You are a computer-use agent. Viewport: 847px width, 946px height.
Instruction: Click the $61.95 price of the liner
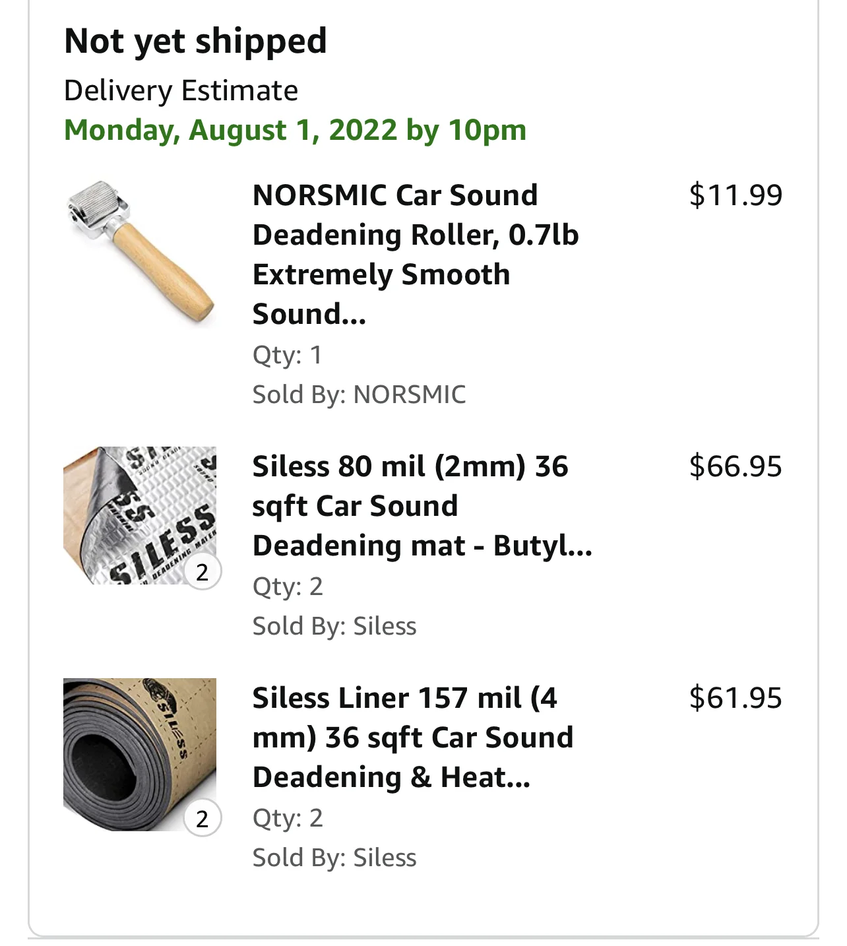(736, 698)
